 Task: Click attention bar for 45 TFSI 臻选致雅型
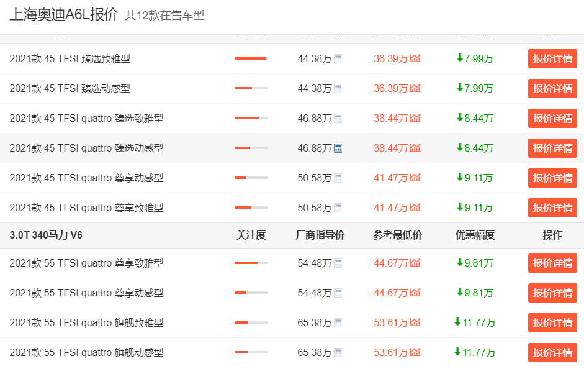click(x=251, y=58)
